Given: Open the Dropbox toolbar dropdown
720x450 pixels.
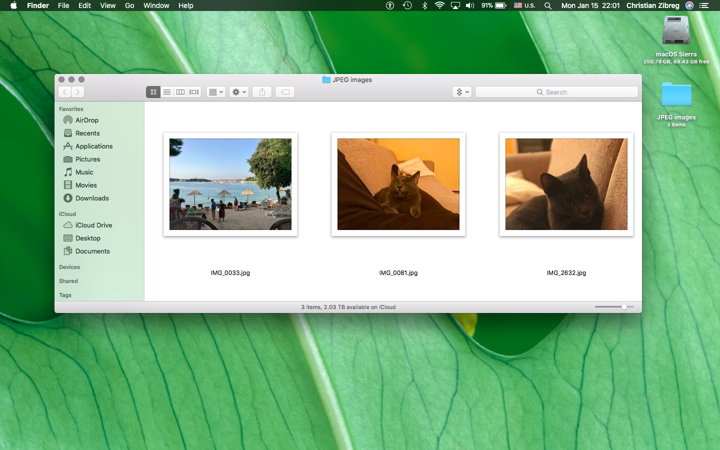Looking at the screenshot, I should click(x=462, y=92).
